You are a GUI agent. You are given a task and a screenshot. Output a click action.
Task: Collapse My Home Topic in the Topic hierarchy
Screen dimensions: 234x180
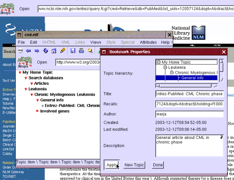158,62
